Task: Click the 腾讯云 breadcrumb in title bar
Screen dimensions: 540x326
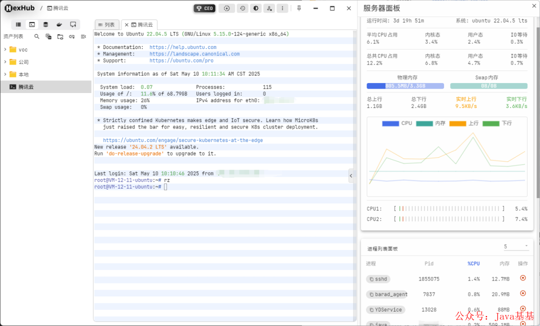Action: point(57,8)
